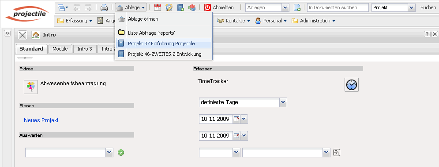Click the help question mark icon
This screenshot has width=439, height=167.
tap(427, 34)
